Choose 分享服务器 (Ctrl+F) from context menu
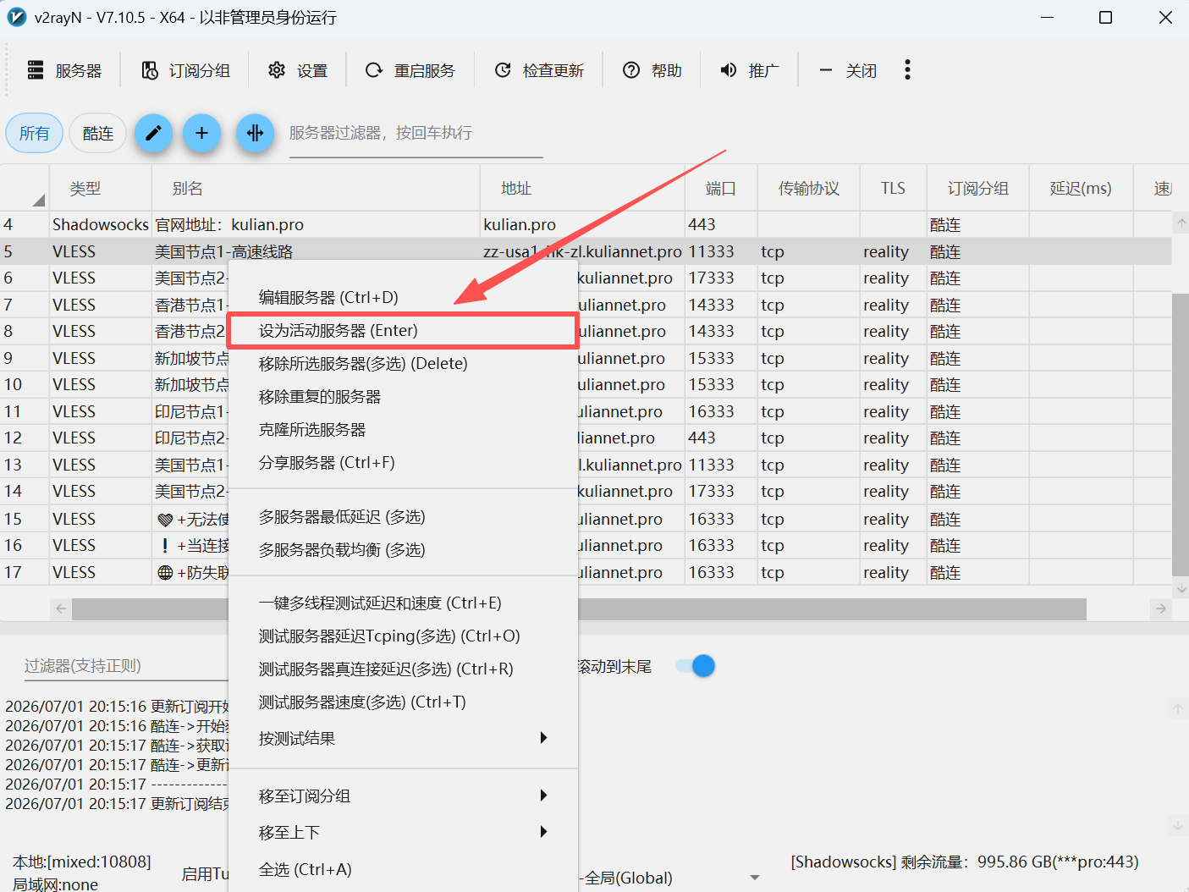 (403, 462)
